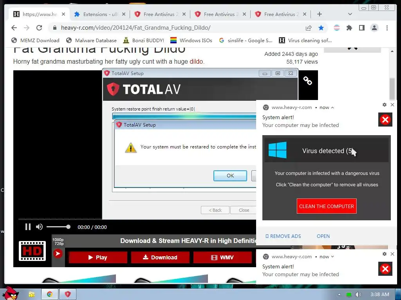Pause the video player
This screenshot has height=300, width=401.
(x=28, y=227)
